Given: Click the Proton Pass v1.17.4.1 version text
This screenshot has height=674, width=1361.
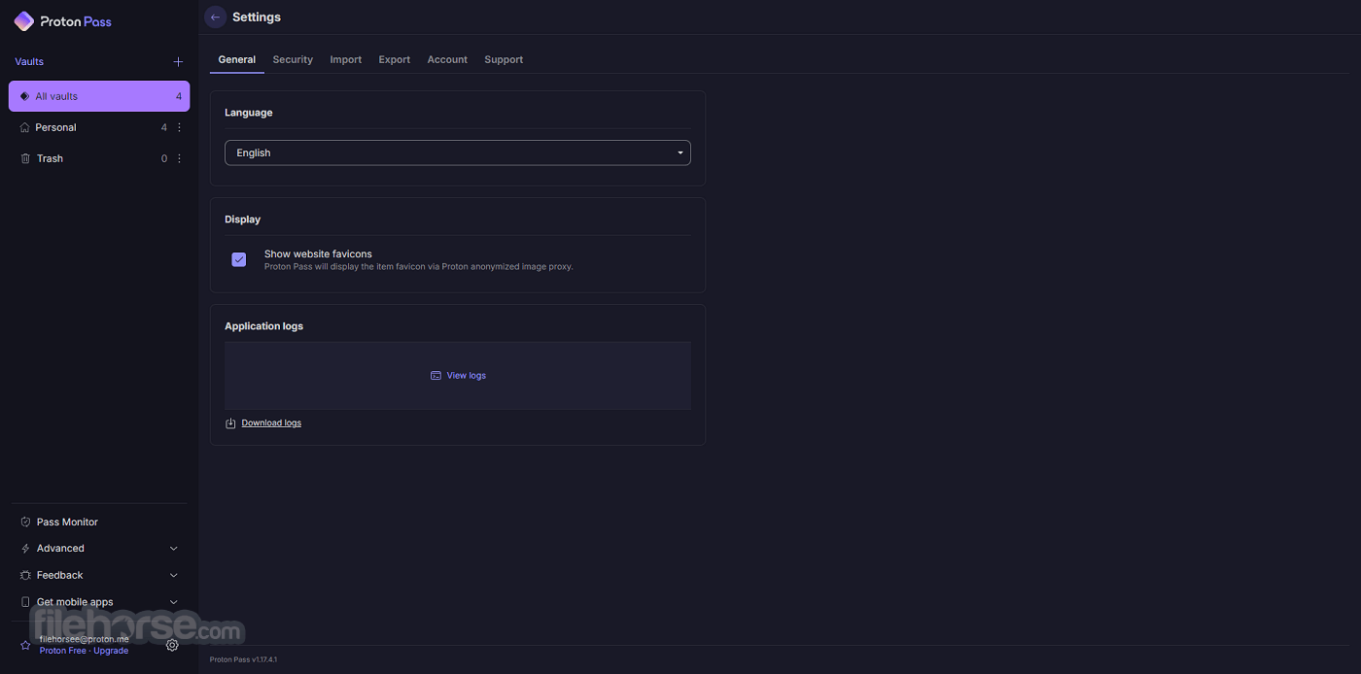Looking at the screenshot, I should pos(244,659).
